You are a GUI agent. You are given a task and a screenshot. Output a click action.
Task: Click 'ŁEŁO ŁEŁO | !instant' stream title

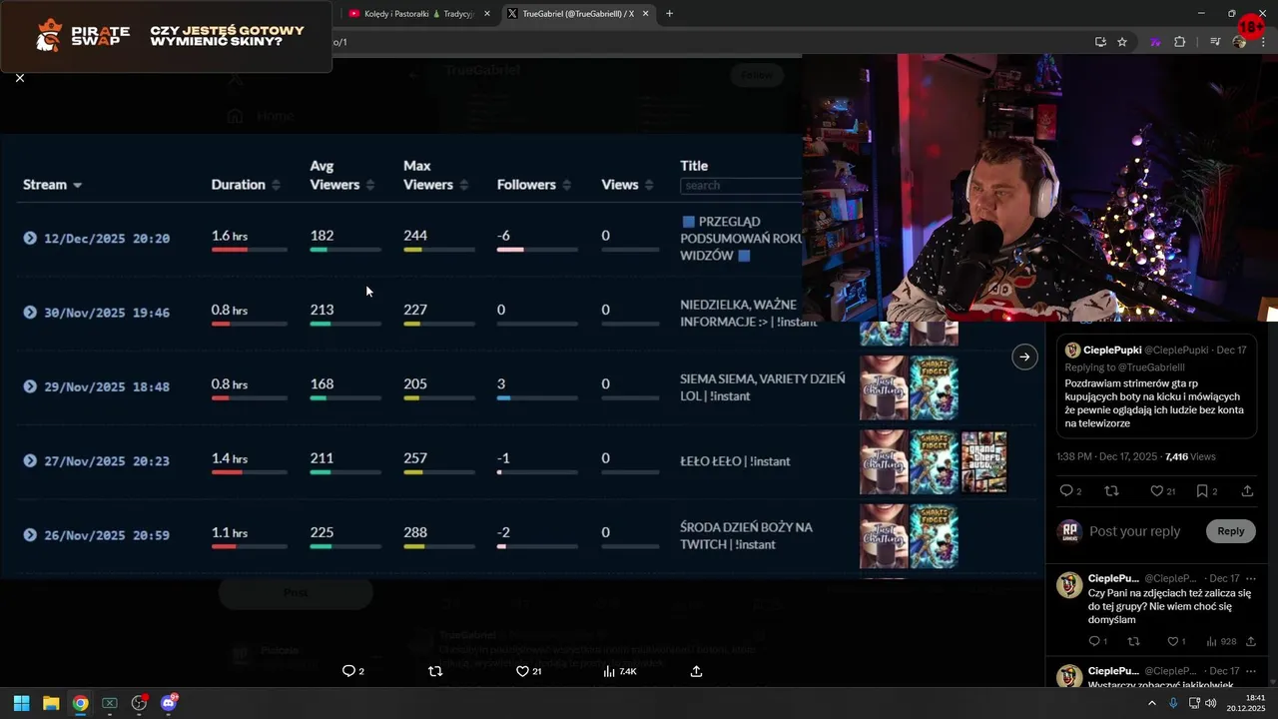pyautogui.click(x=735, y=461)
